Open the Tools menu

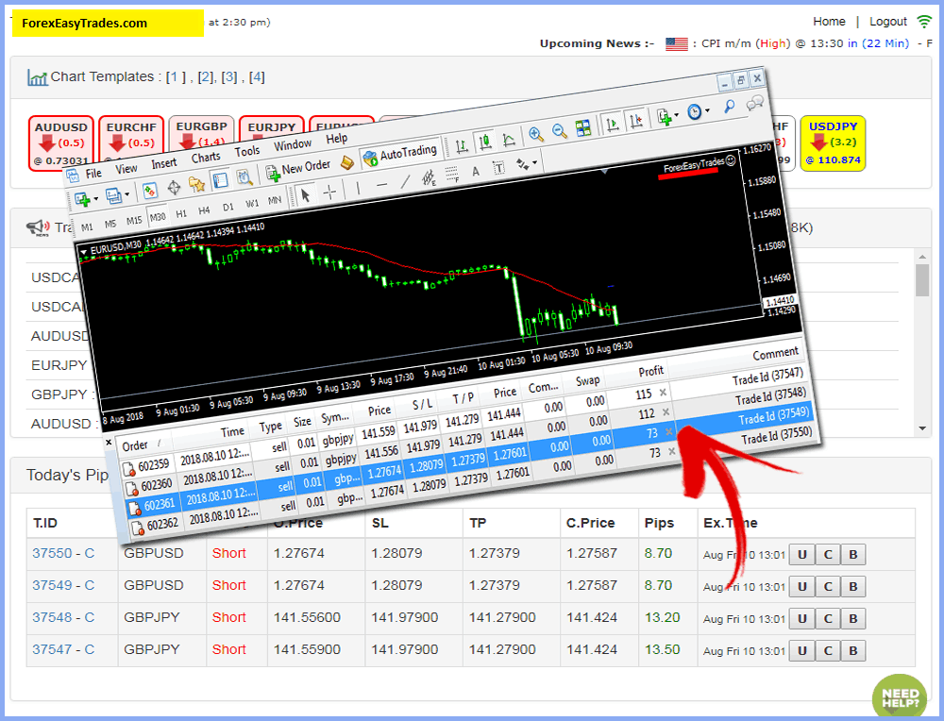pyautogui.click(x=247, y=151)
